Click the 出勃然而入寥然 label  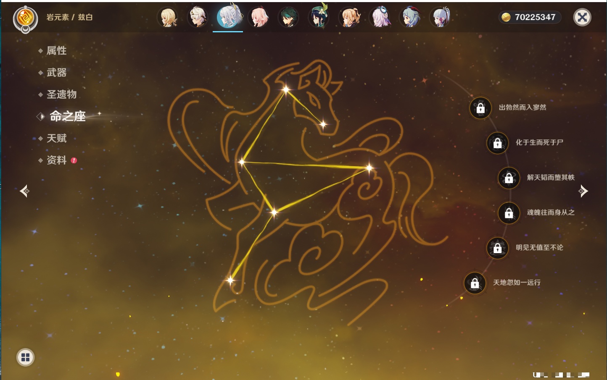523,107
